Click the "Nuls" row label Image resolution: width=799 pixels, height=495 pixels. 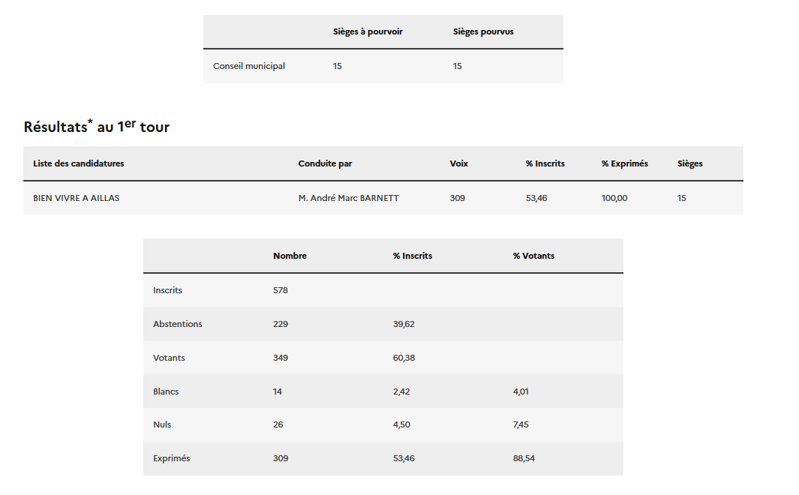162,424
